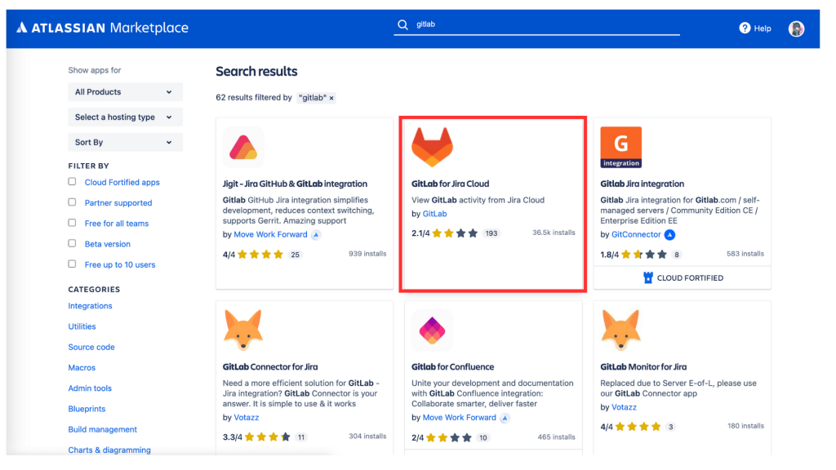Open the Blueprints category

(x=87, y=410)
